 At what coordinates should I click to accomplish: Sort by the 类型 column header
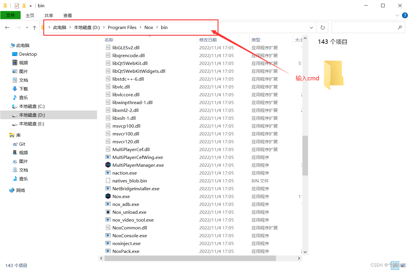click(x=256, y=40)
